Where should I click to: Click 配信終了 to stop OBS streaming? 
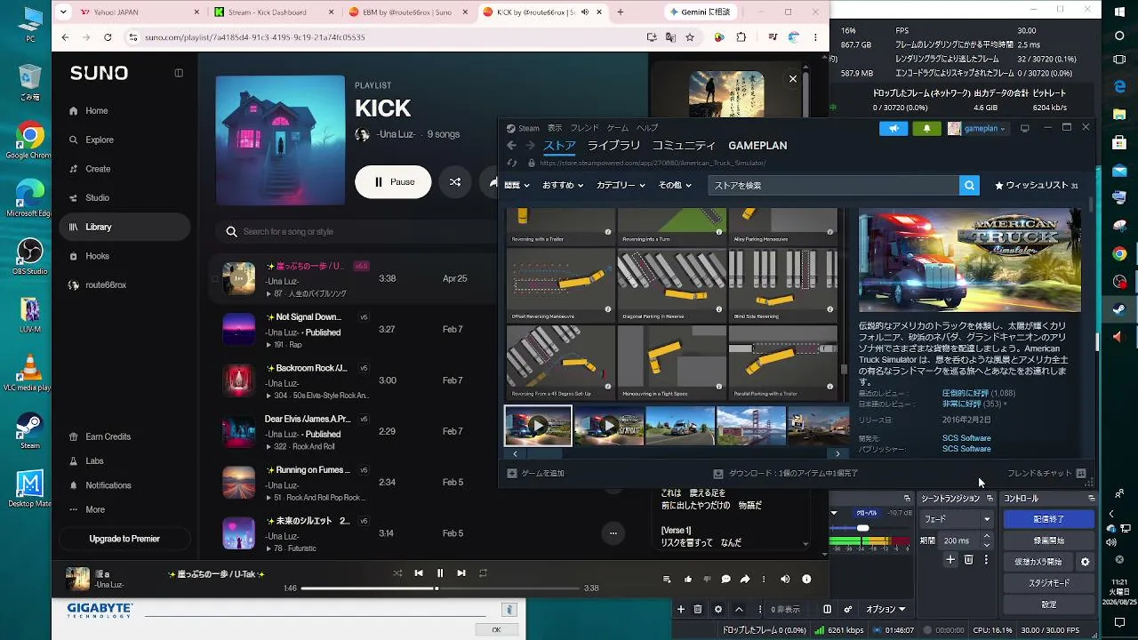(1048, 519)
